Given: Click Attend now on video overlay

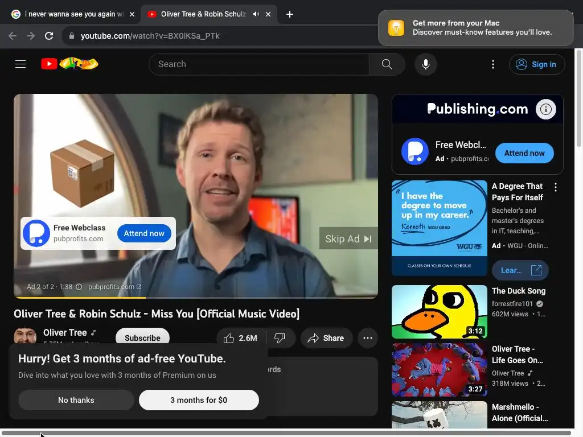Looking at the screenshot, I should coord(144,233).
